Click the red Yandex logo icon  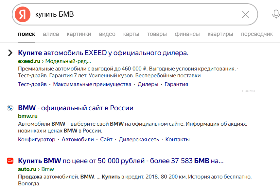(x=23, y=14)
